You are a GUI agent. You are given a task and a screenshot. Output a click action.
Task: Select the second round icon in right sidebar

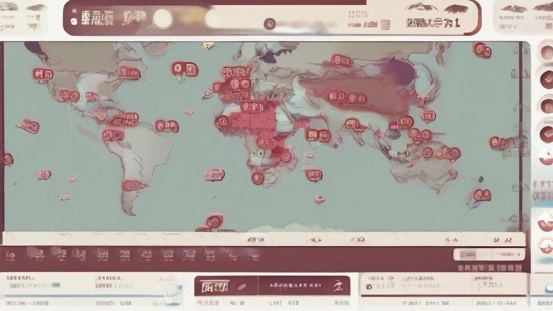click(546, 79)
